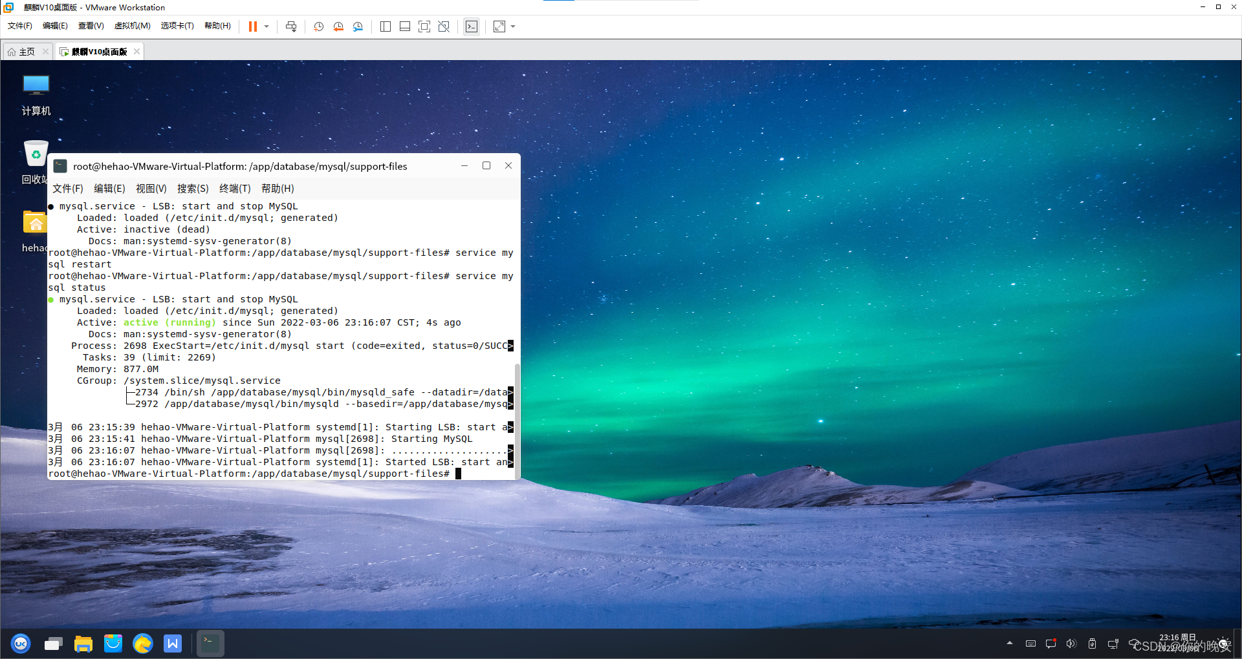This screenshot has height=659, width=1242.
Task: Minimize the terminal window
Action: (x=464, y=166)
